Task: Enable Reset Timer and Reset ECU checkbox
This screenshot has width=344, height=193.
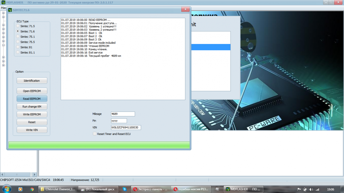Action: pos(95,134)
